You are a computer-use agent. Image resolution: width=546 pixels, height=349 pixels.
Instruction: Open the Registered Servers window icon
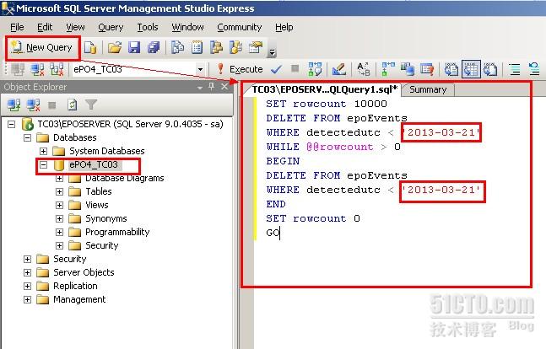click(x=178, y=48)
